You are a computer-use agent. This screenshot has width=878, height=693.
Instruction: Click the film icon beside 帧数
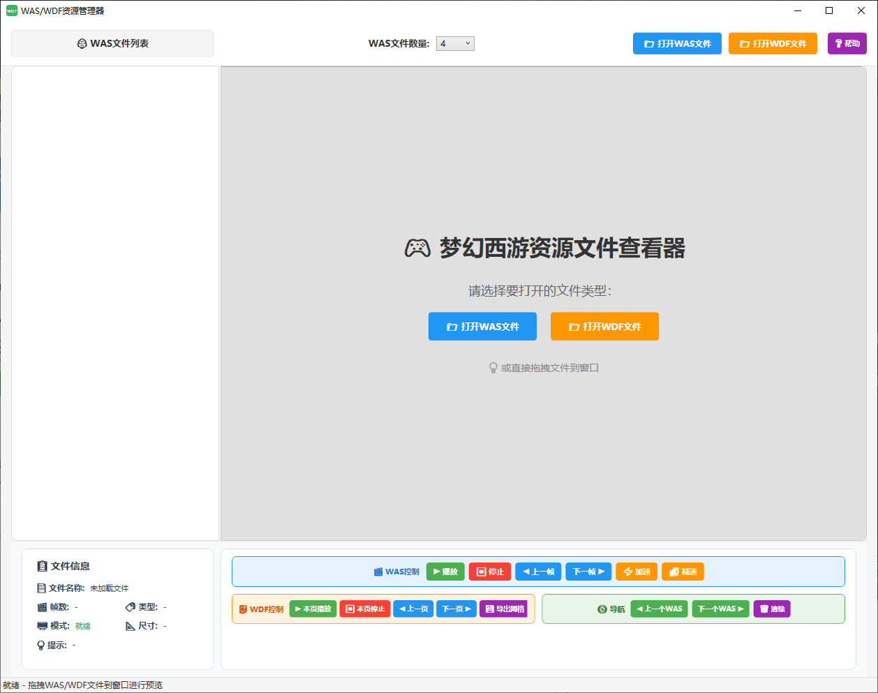click(x=42, y=607)
